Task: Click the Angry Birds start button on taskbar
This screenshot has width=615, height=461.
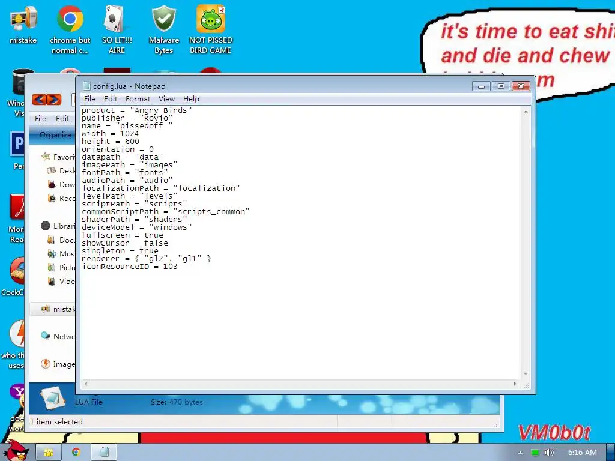Action: [16, 451]
